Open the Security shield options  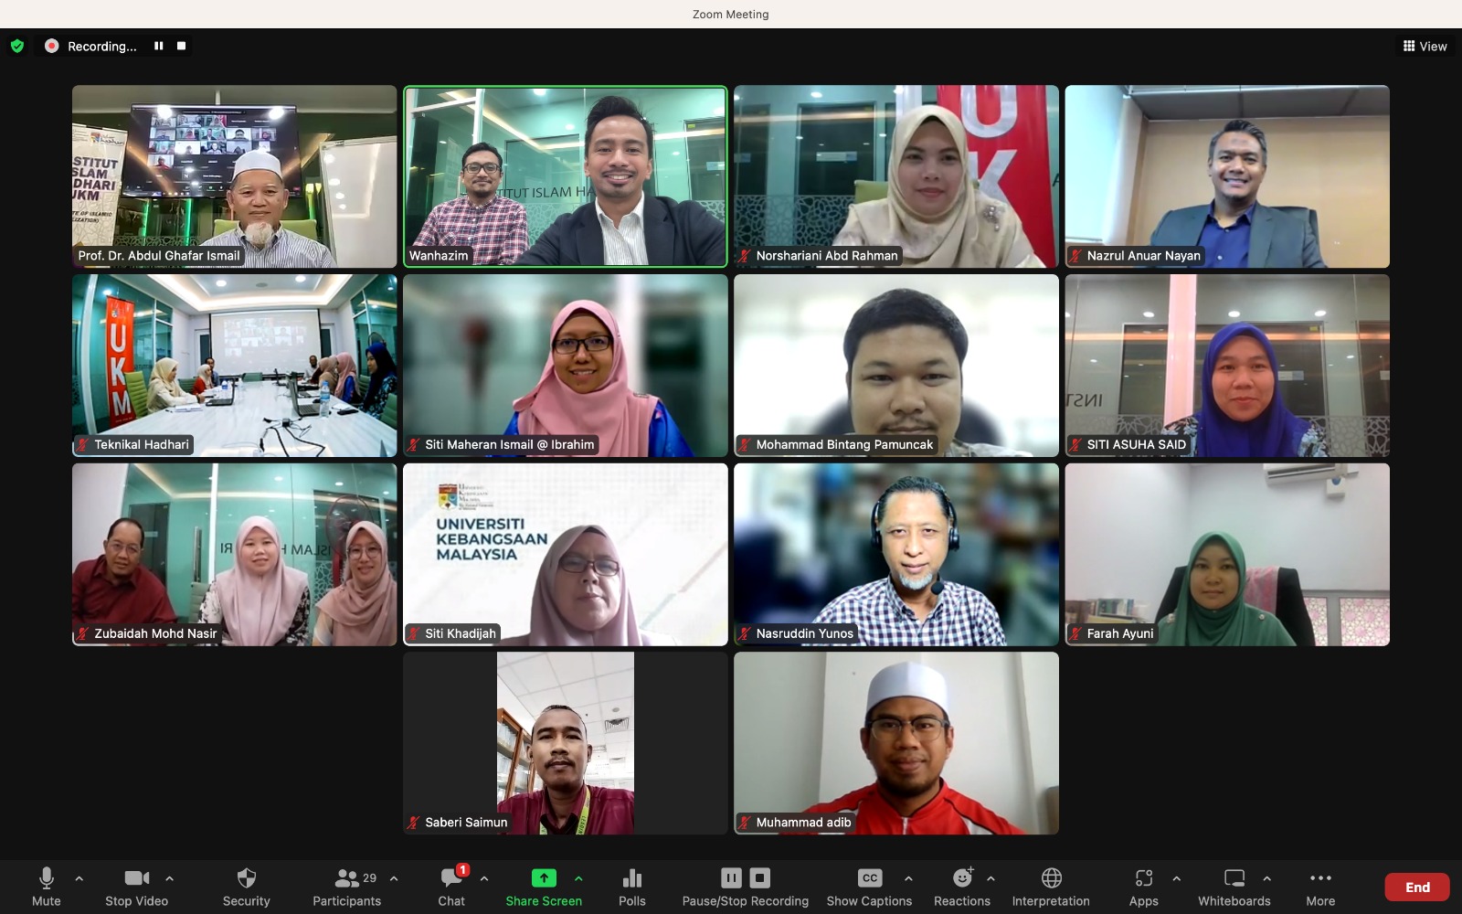tap(246, 887)
